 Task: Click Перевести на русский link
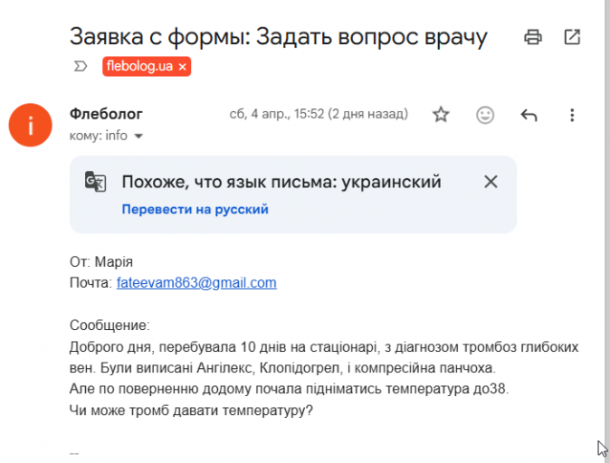[195, 210]
